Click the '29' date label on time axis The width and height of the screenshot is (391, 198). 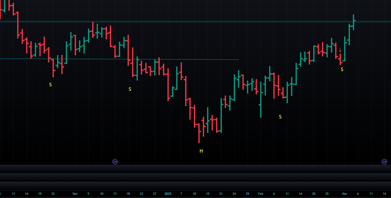pyautogui.click(x=247, y=194)
